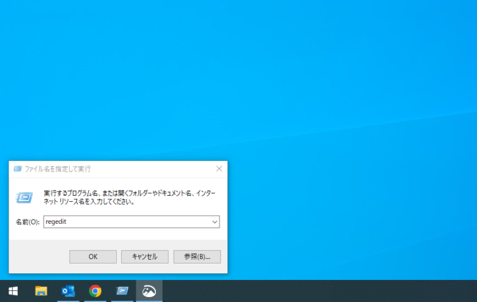Select the Run dialog taskbar icon
477x302 pixels.
click(122, 291)
